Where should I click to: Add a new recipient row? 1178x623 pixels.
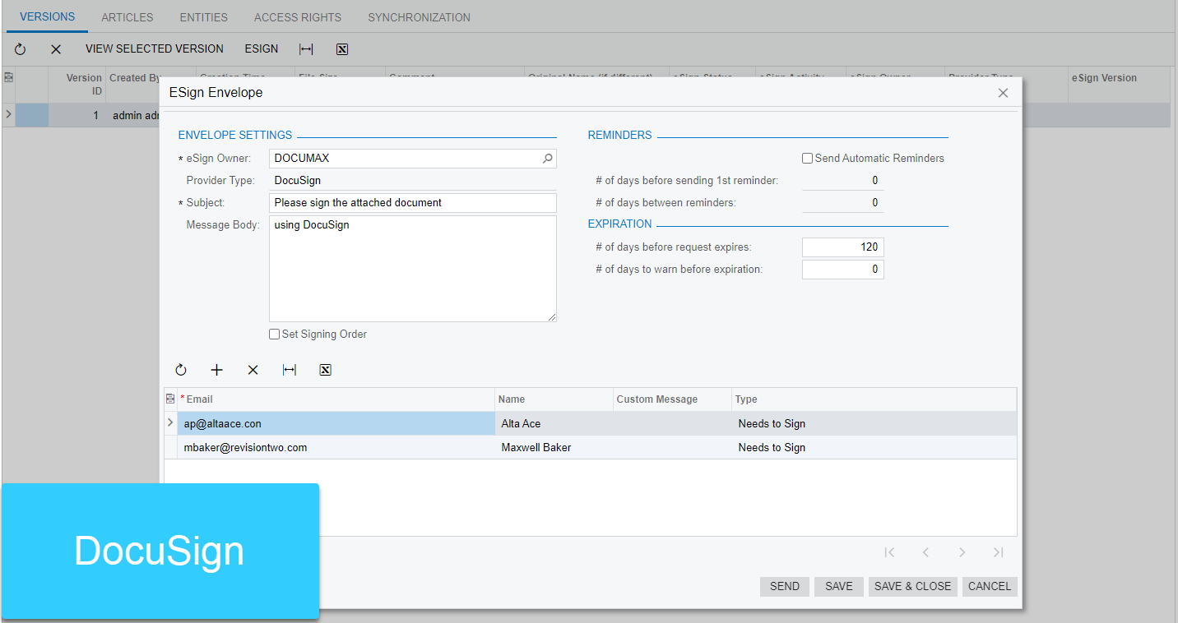pyautogui.click(x=217, y=371)
